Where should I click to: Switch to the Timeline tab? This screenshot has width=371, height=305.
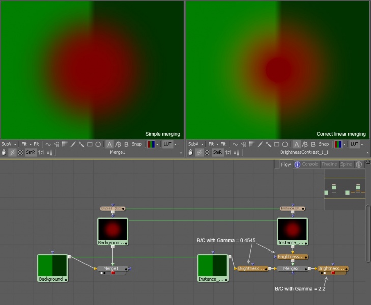329,164
